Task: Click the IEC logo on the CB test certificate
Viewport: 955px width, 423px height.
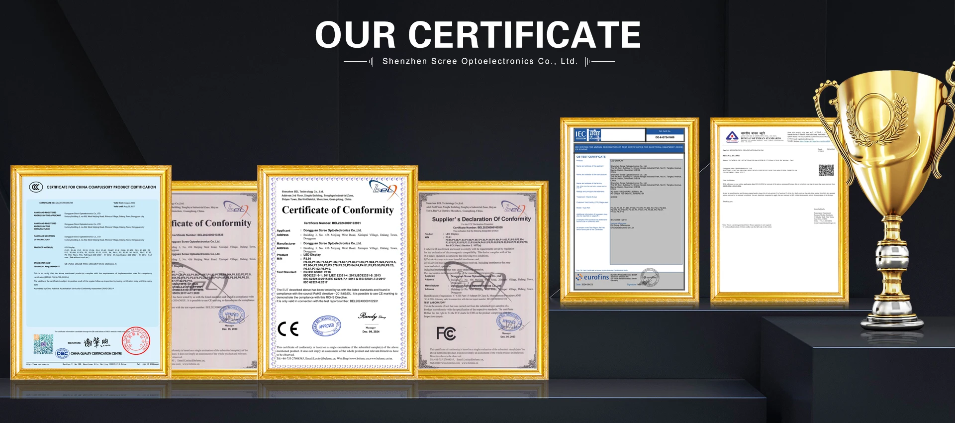Action: click(x=580, y=134)
